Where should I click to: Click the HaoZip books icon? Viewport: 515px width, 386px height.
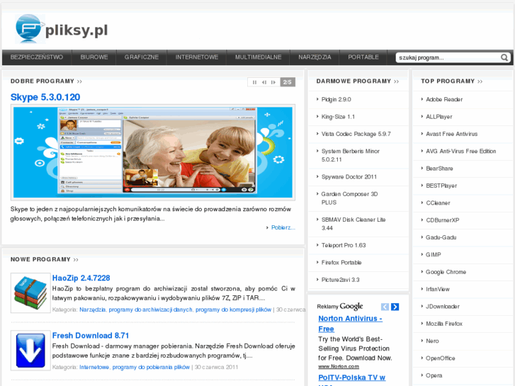tap(30, 293)
